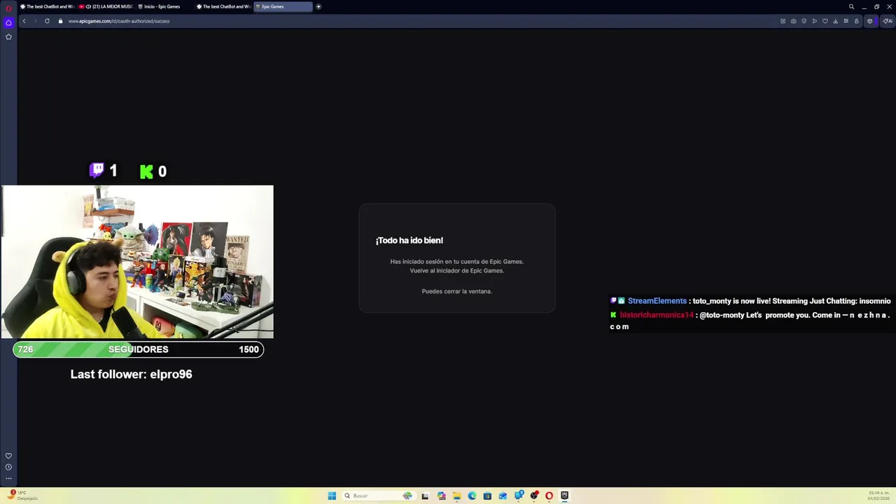
Task: Click StreamElements chat username
Action: click(657, 301)
